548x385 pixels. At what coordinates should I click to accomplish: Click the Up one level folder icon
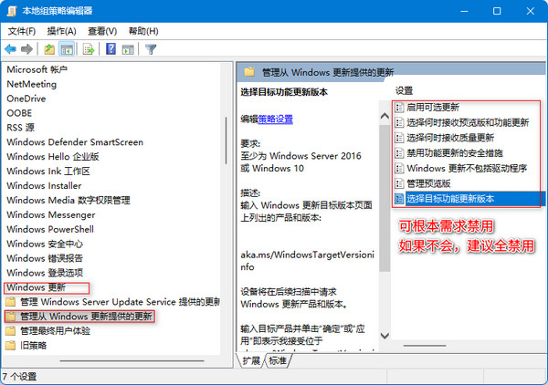49,48
